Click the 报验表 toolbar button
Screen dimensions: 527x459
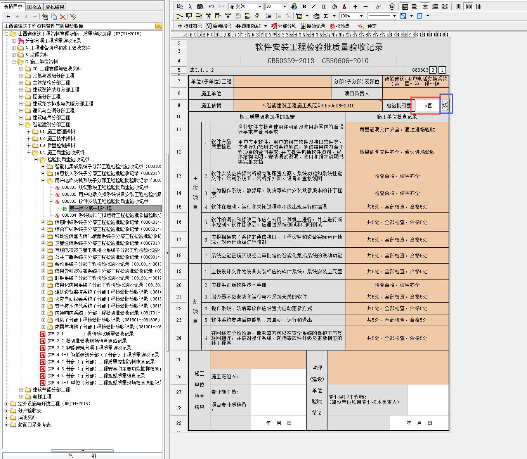tap(340, 26)
